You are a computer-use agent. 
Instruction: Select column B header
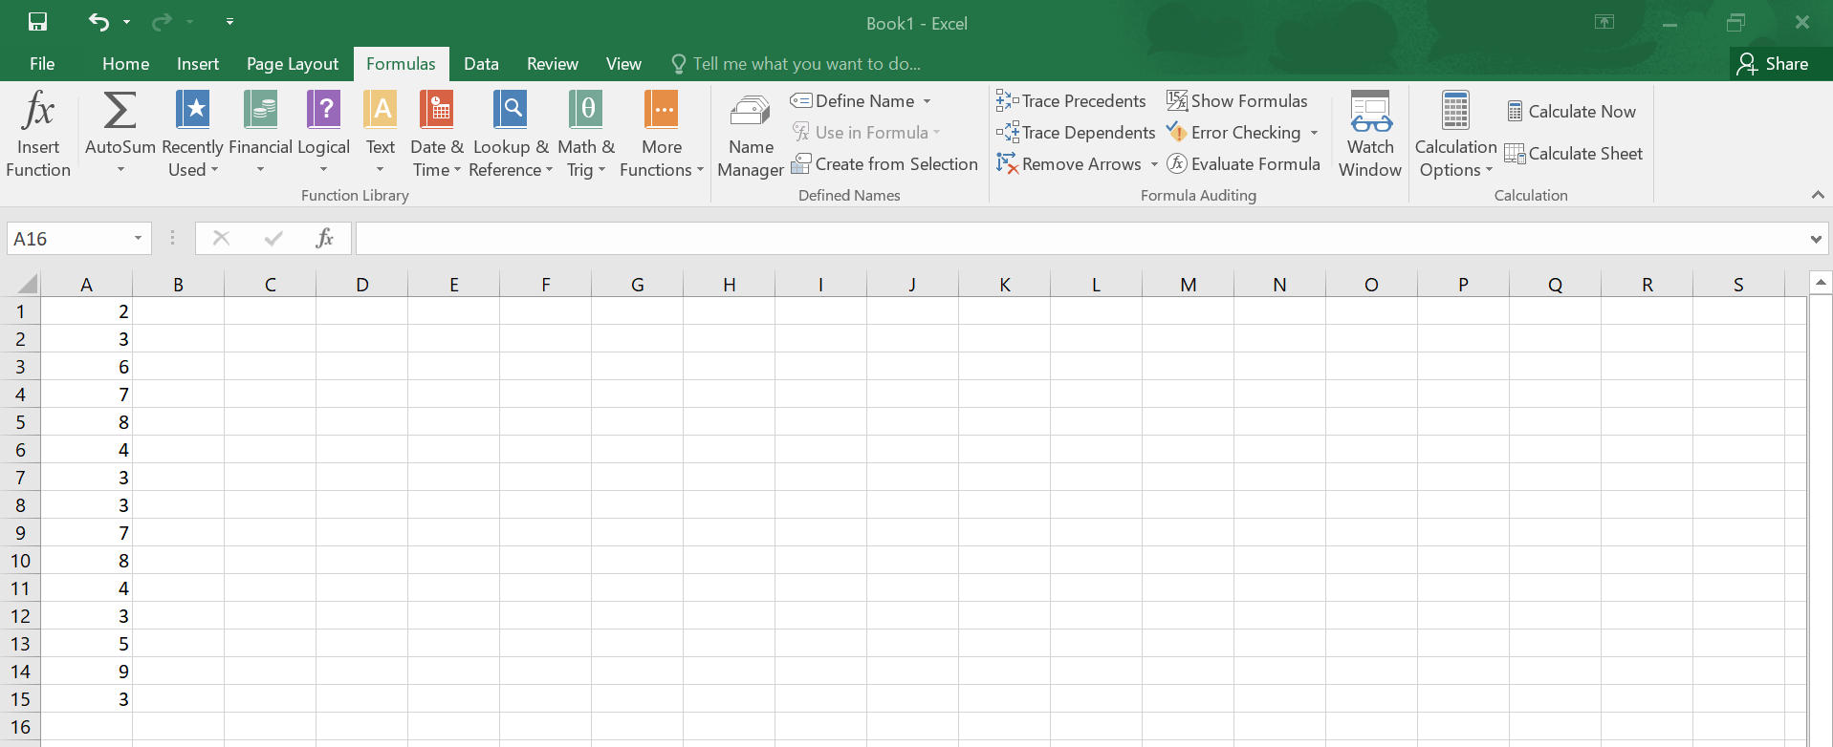click(178, 284)
